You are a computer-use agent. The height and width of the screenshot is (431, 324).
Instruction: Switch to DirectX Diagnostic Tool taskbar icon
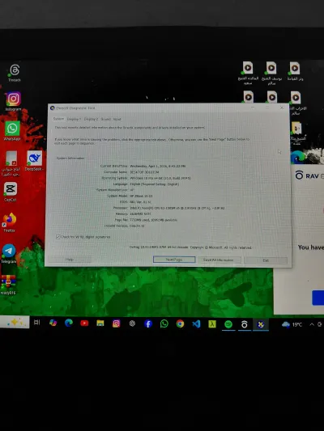tap(260, 324)
